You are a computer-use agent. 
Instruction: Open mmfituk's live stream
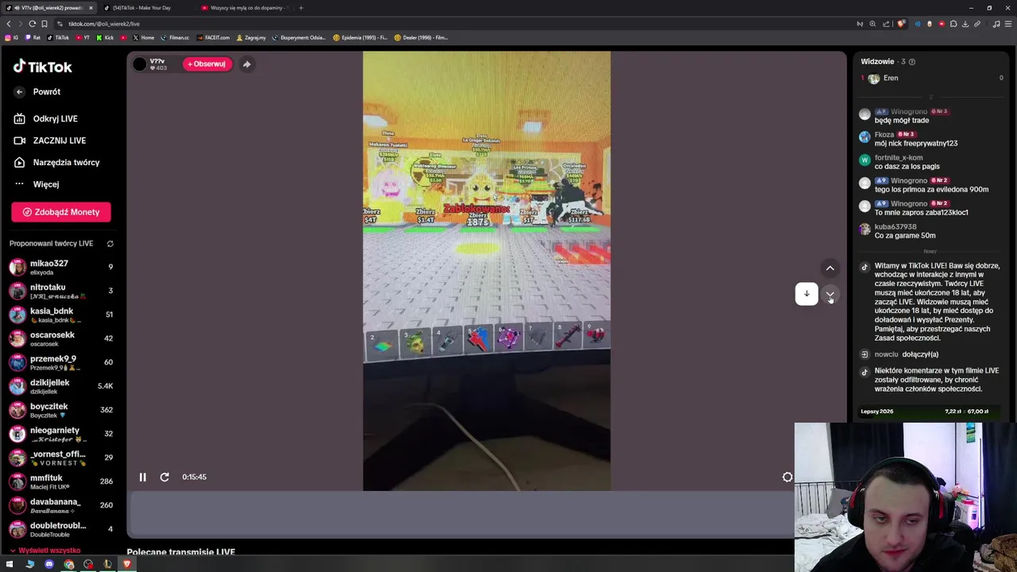[61, 481]
